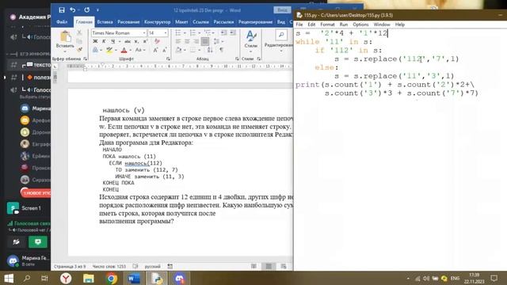Open Google Chrome from taskbar
The image size is (507, 285).
pos(112,278)
